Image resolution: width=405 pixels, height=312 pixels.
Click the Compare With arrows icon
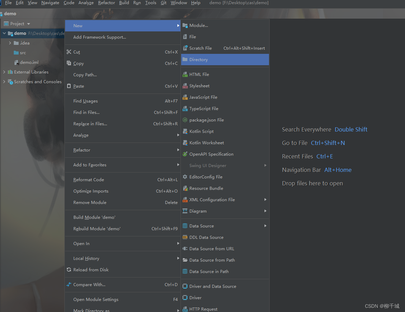click(69, 284)
